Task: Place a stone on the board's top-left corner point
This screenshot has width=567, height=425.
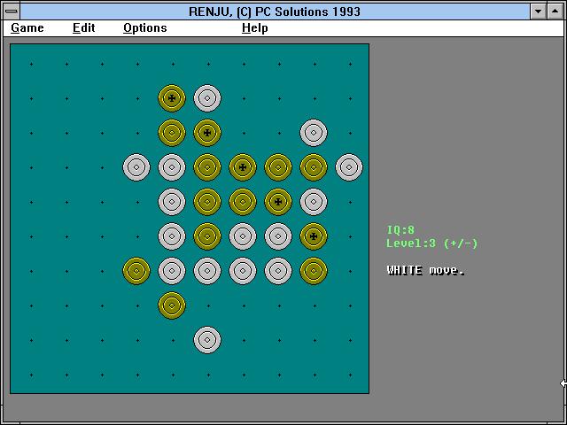Action: tap(32, 64)
